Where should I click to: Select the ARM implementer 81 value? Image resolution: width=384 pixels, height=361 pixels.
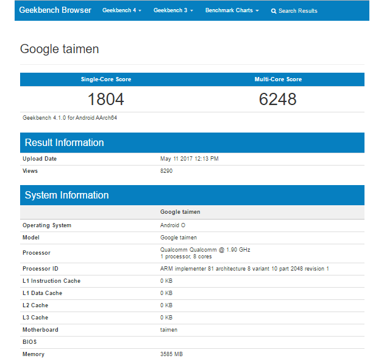[x=244, y=269]
